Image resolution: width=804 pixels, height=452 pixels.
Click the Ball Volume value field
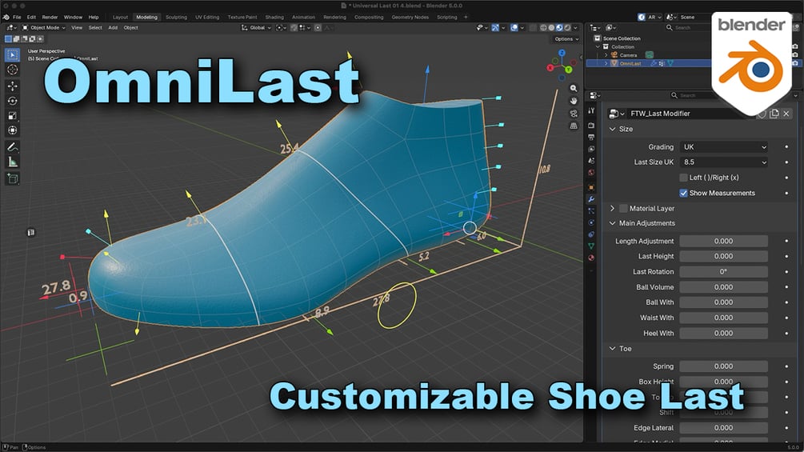click(x=723, y=287)
